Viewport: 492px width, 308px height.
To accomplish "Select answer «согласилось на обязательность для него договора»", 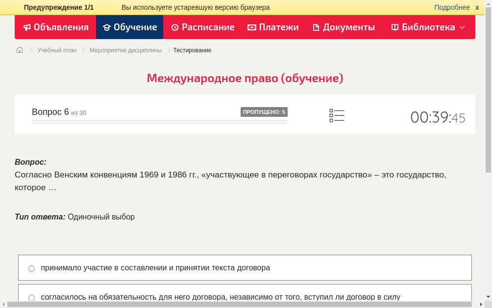I will 31,297.
